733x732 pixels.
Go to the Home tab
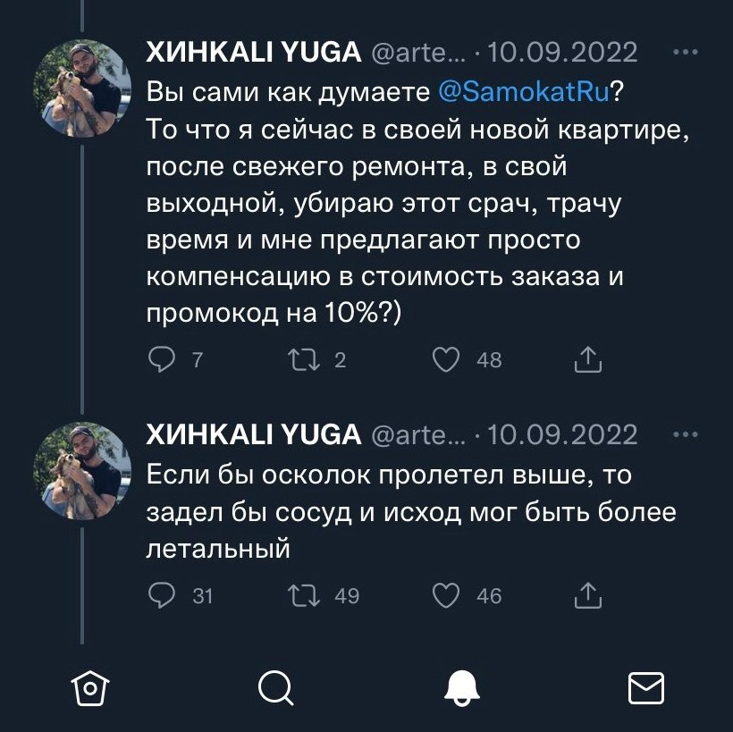click(88, 687)
